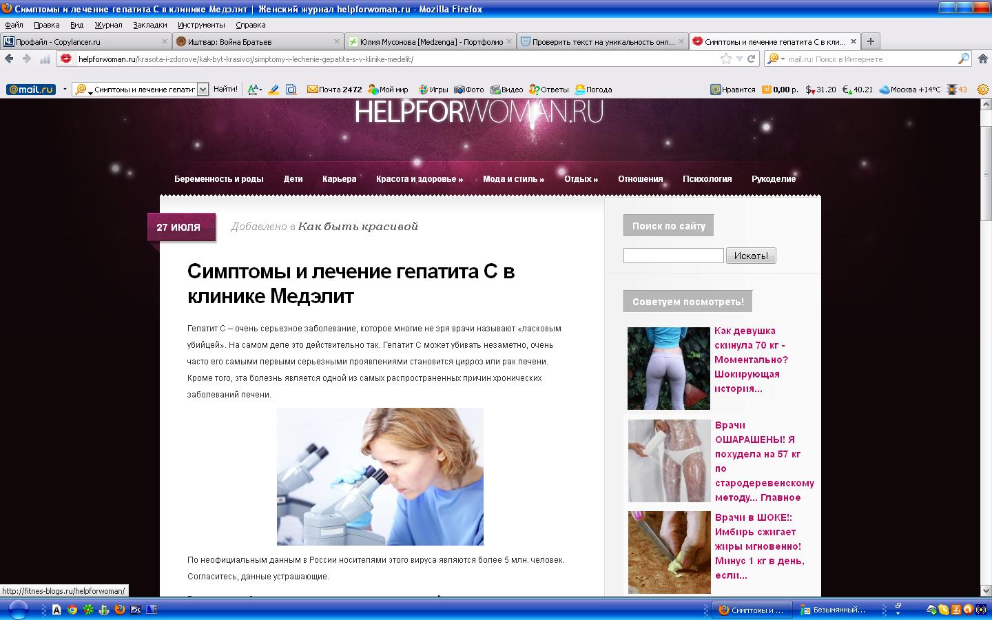Open the Правка menu
The image size is (992, 620).
click(x=46, y=25)
